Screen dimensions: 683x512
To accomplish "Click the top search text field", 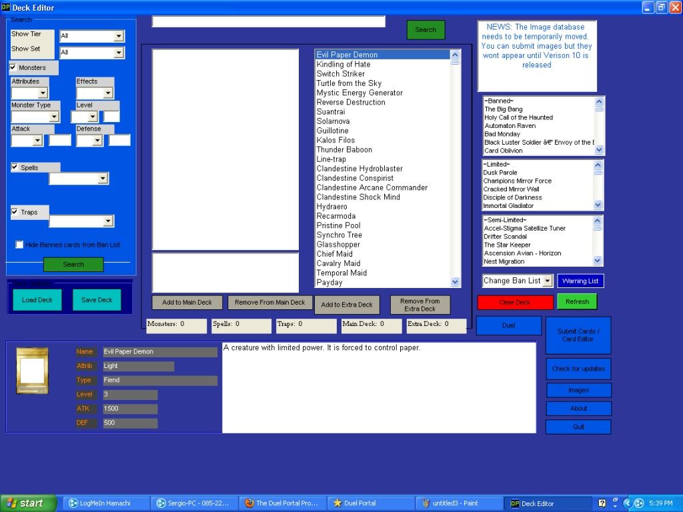I will click(268, 22).
